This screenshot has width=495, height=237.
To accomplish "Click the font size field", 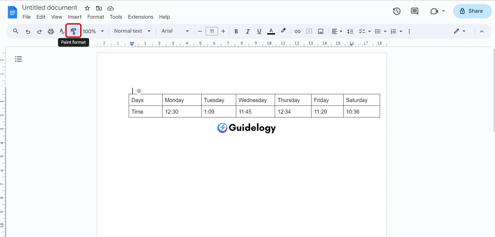I will coord(212,31).
